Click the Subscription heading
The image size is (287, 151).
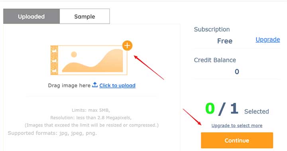coord(212,29)
